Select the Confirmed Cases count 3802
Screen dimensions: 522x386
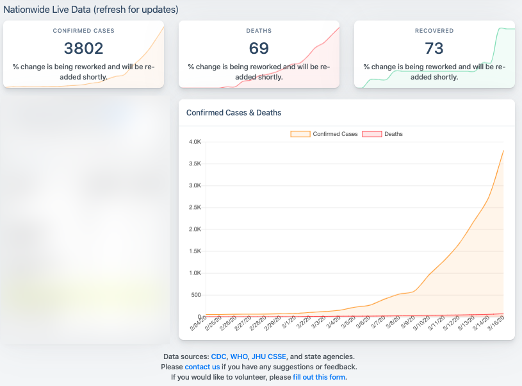coord(83,48)
